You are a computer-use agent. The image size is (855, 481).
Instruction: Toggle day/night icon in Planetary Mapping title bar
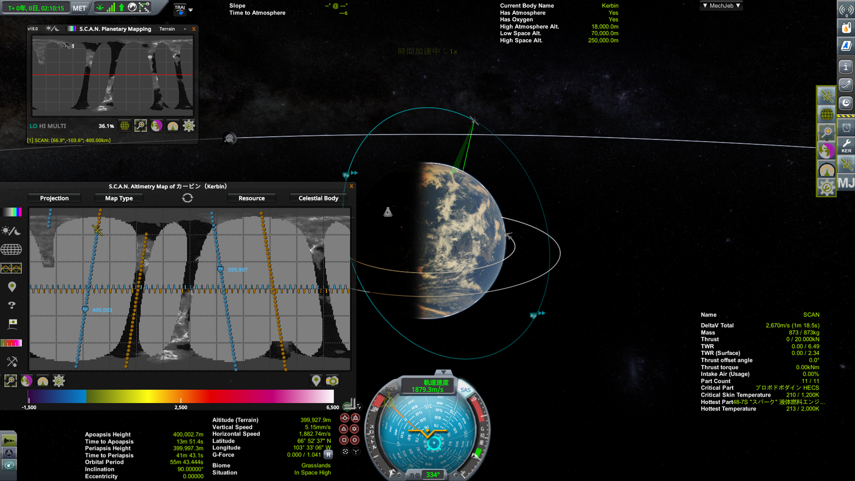point(52,29)
